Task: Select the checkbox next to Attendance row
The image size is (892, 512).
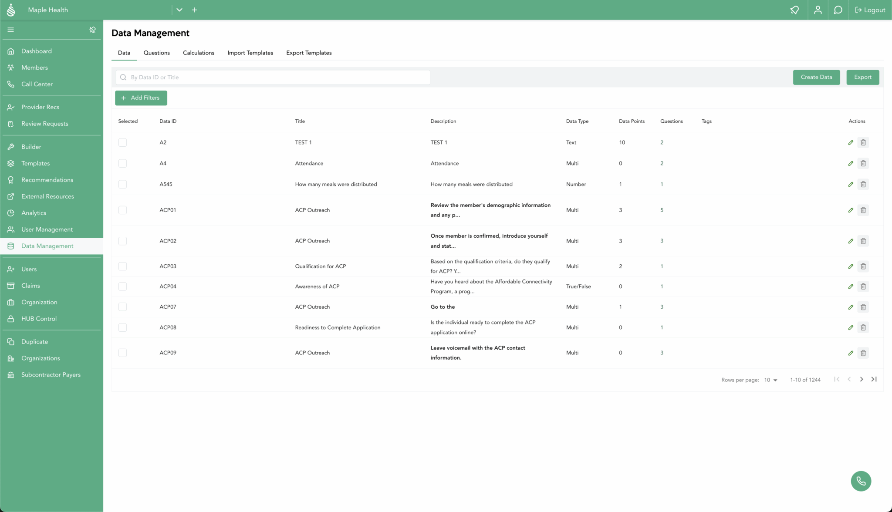Action: [122, 163]
